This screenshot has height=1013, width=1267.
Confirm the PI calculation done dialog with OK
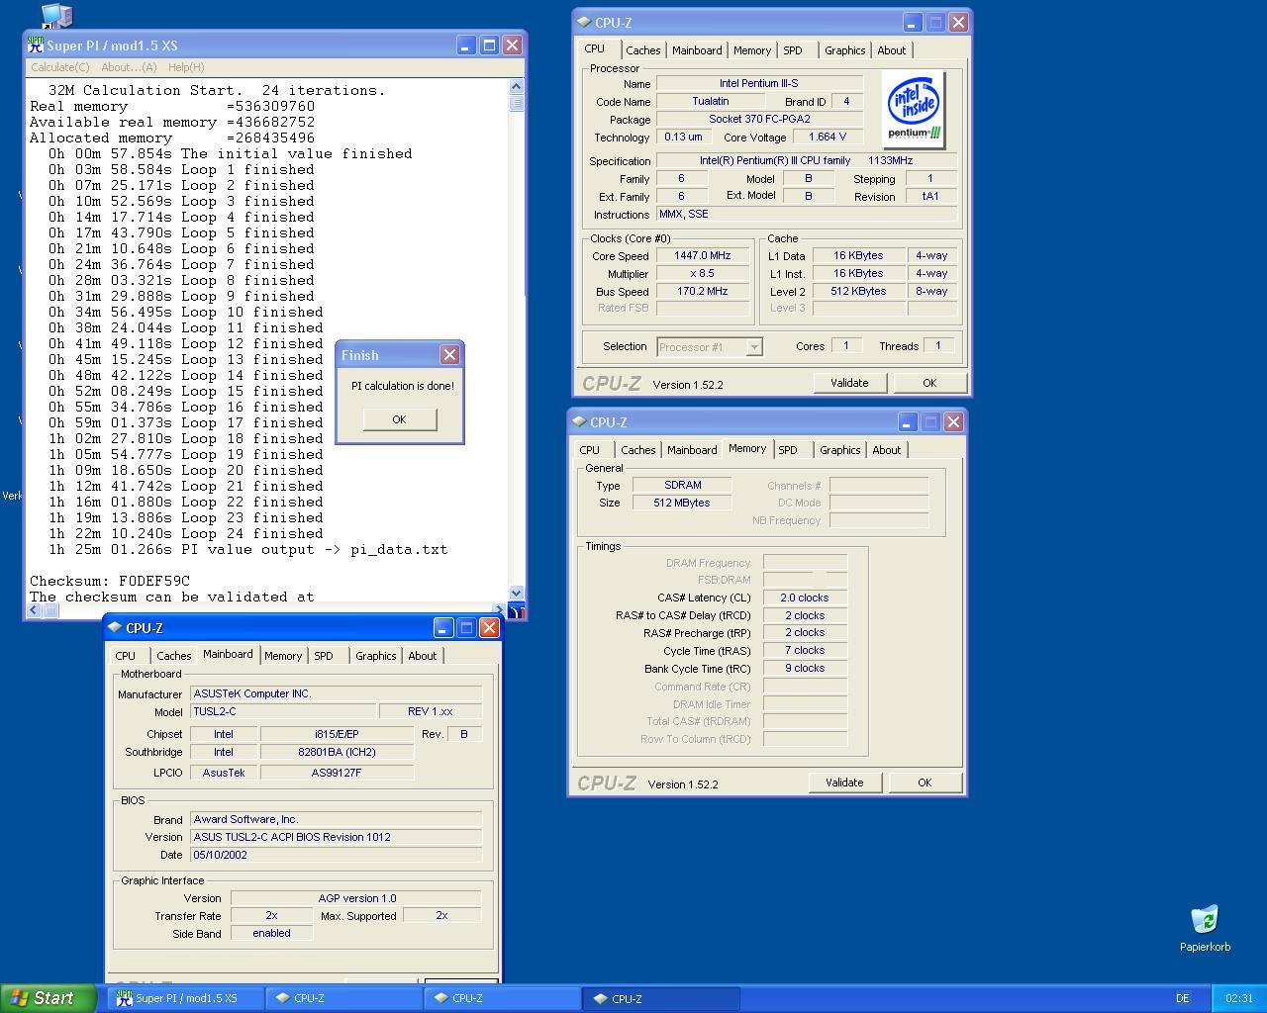click(399, 419)
